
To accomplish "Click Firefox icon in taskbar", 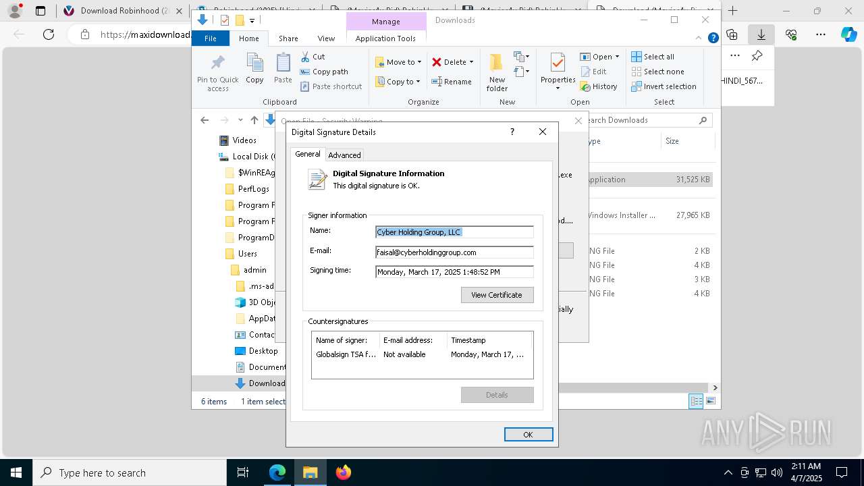I will (344, 473).
